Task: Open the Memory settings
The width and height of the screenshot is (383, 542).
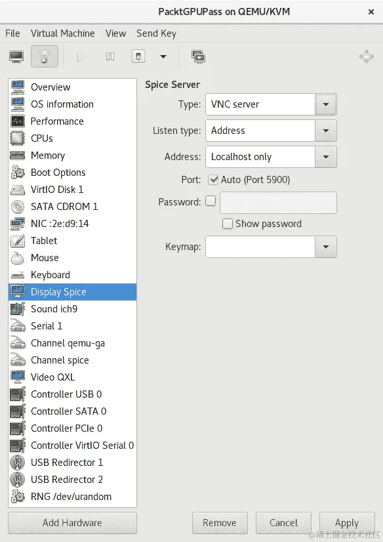Action: 49,156
